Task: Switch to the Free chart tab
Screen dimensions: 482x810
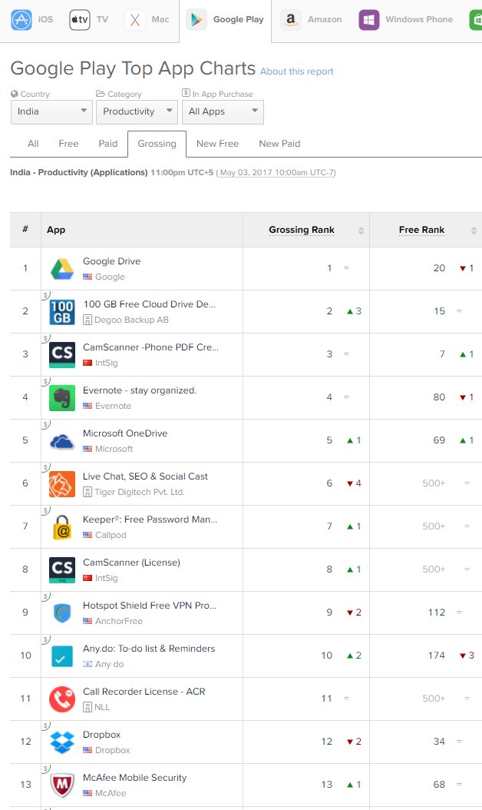Action: (x=68, y=144)
